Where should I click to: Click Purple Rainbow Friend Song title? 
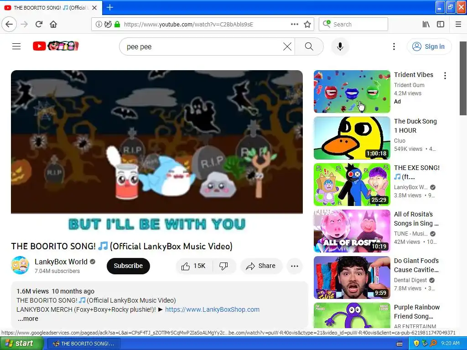(417, 312)
